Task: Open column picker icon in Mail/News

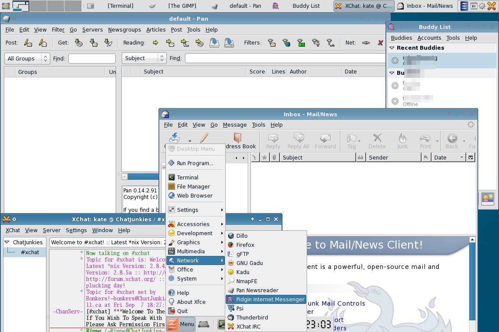Action: [471, 158]
